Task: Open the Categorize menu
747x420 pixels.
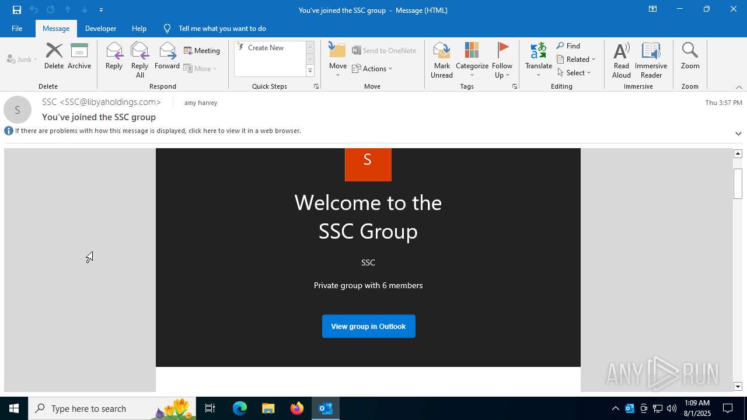Action: pyautogui.click(x=472, y=60)
